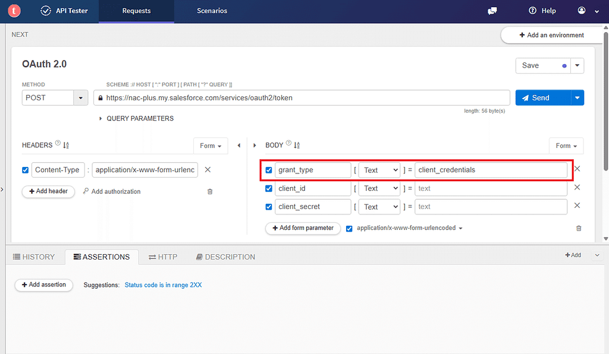The image size is (609, 354).
Task: Click the request URL input field
Action: point(302,98)
